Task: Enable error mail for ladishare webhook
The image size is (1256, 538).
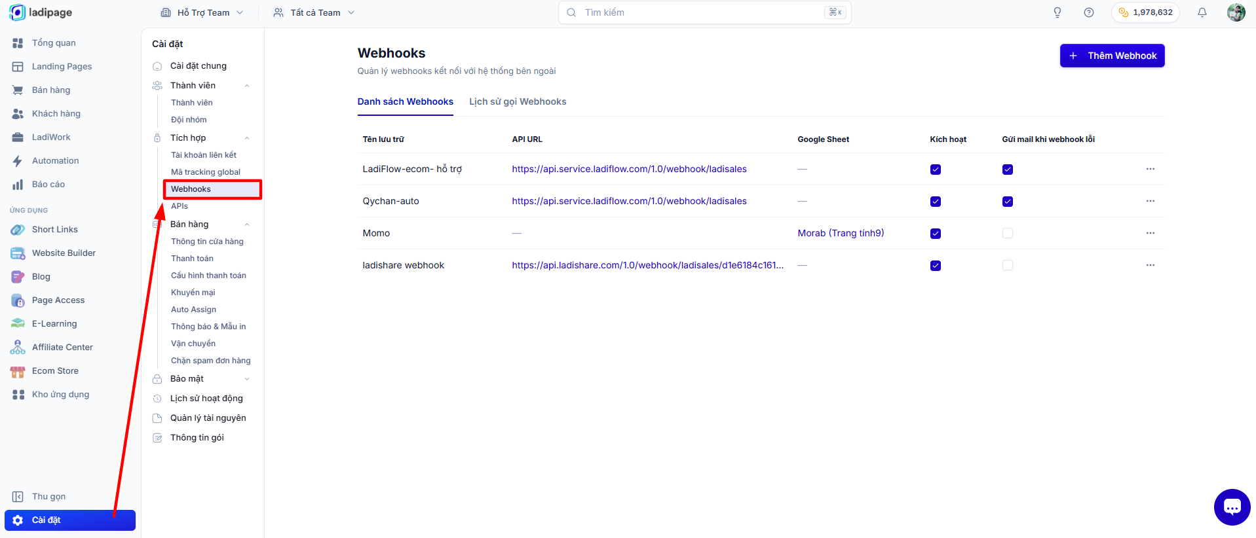Action: click(1008, 266)
